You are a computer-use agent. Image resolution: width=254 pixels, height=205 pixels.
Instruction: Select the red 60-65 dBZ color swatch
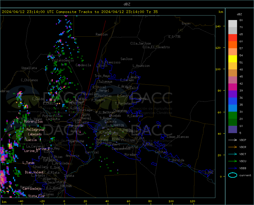coord(233,38)
